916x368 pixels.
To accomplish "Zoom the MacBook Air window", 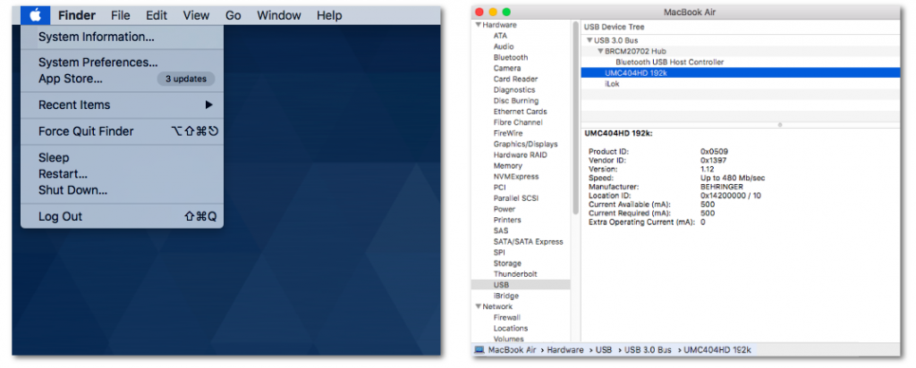I will coord(506,12).
